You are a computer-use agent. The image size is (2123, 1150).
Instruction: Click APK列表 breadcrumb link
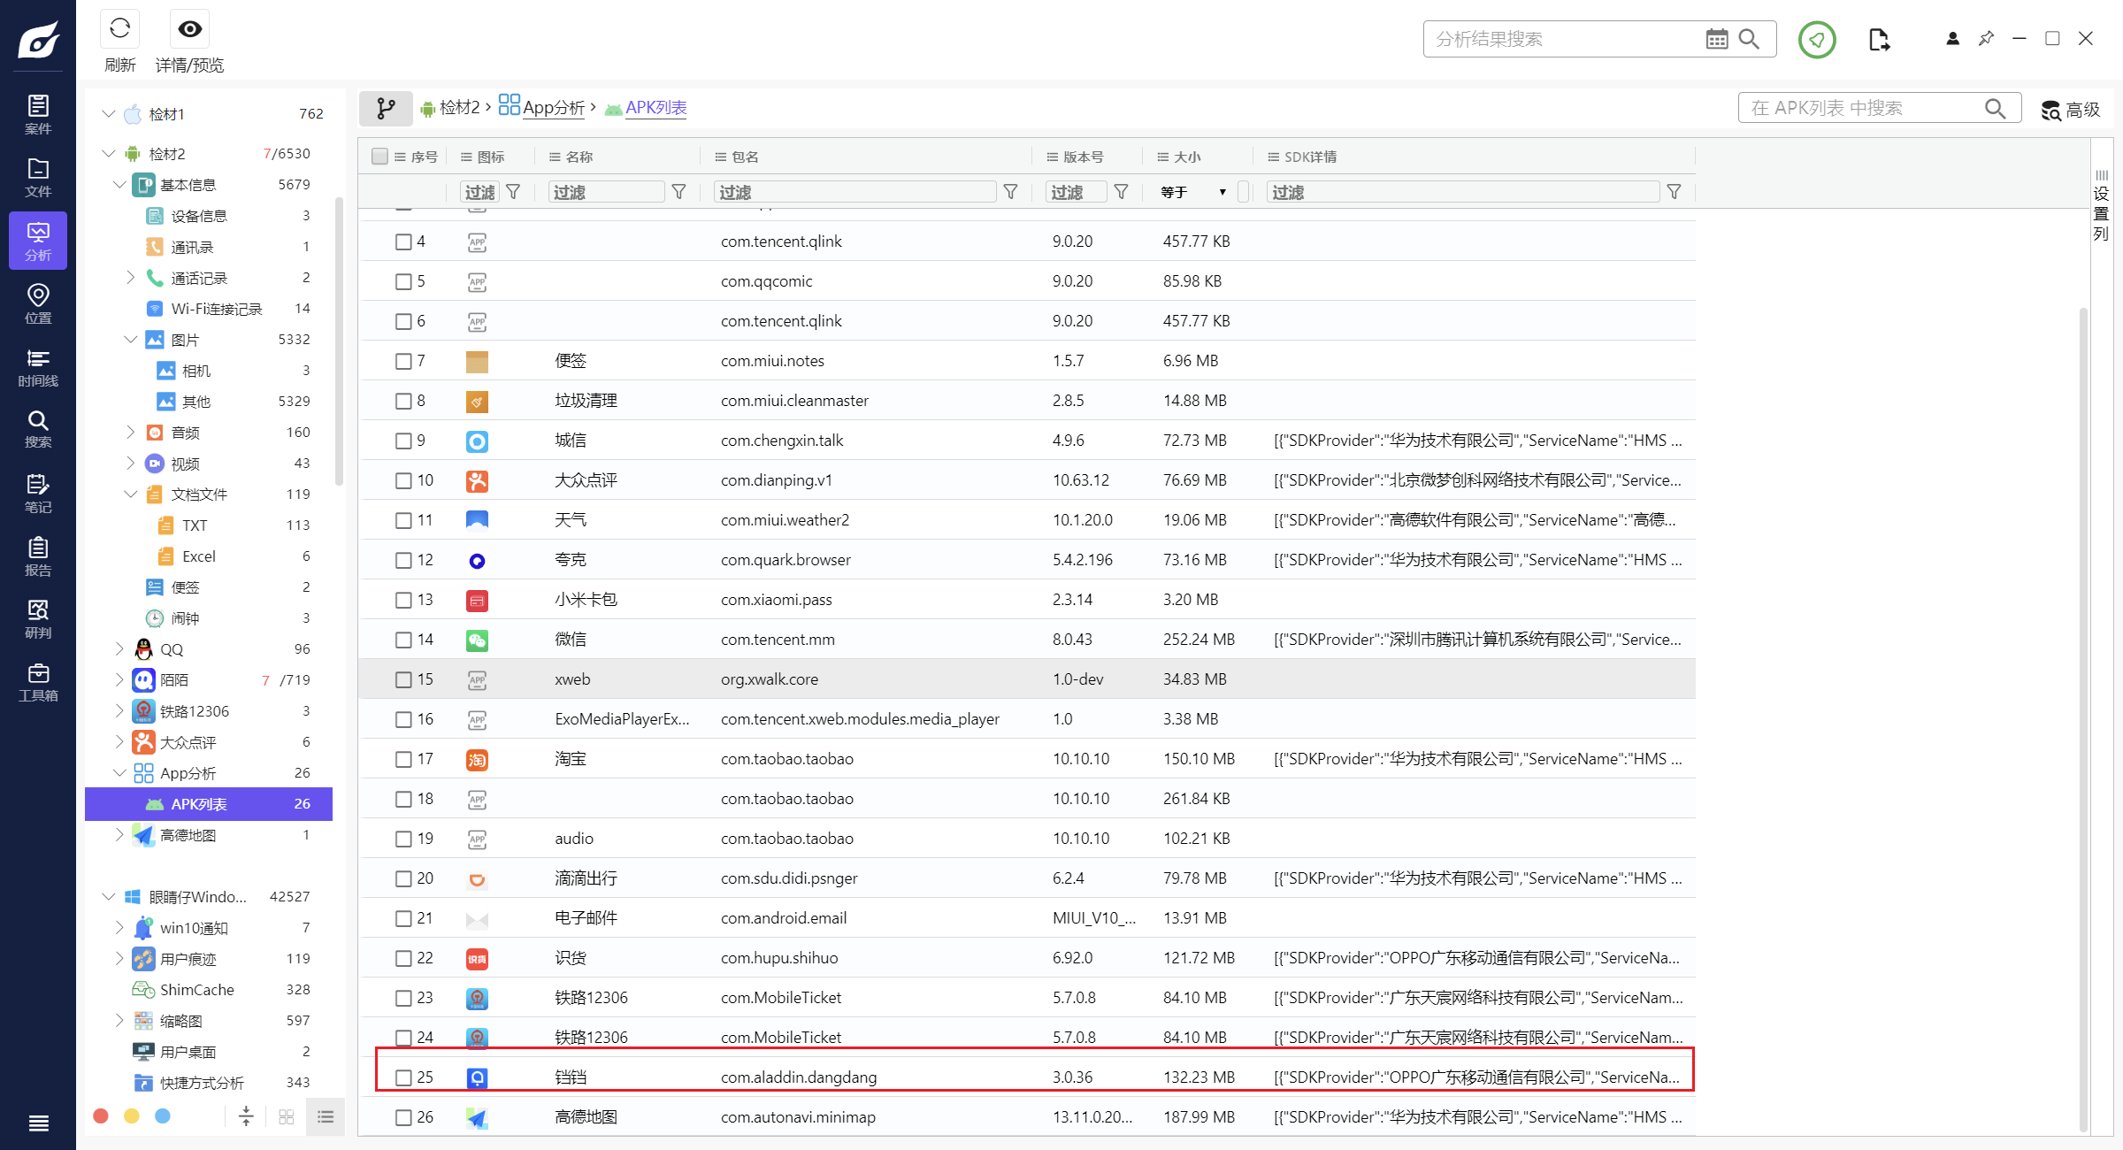point(655,107)
